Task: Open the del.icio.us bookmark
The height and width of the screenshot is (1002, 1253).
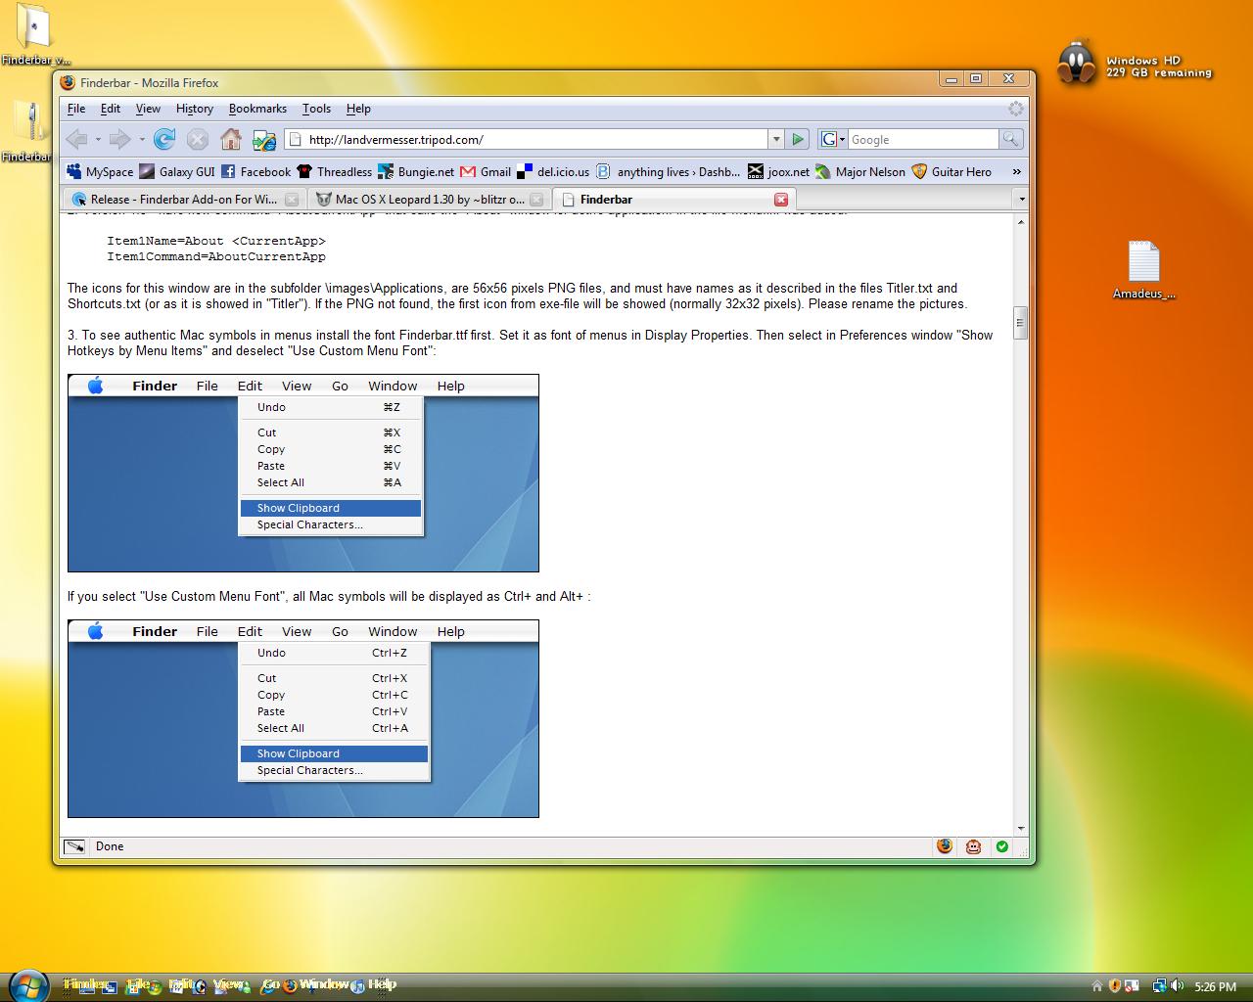Action: [553, 171]
